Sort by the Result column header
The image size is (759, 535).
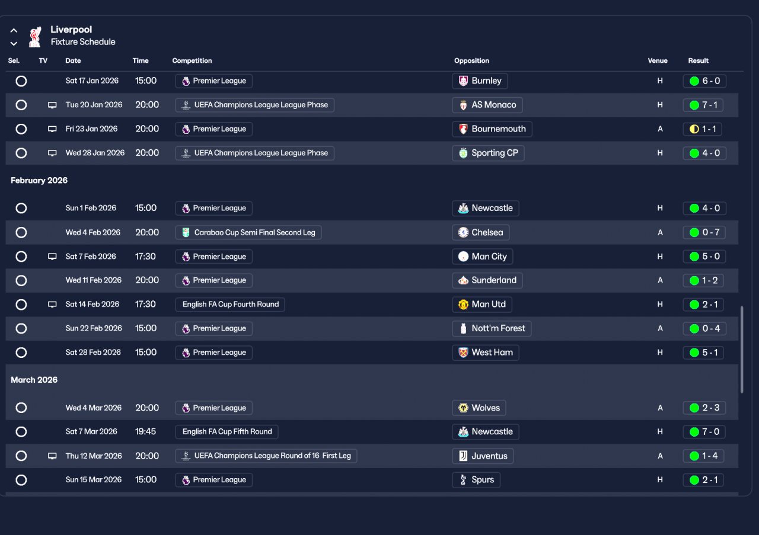699,61
